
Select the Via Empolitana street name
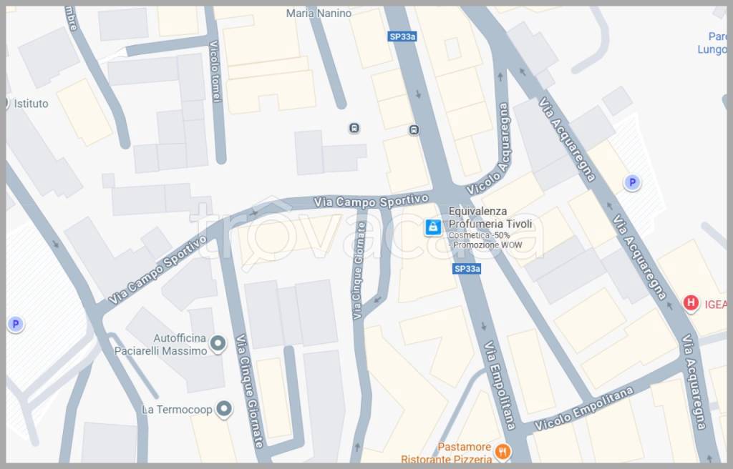pos(499,384)
